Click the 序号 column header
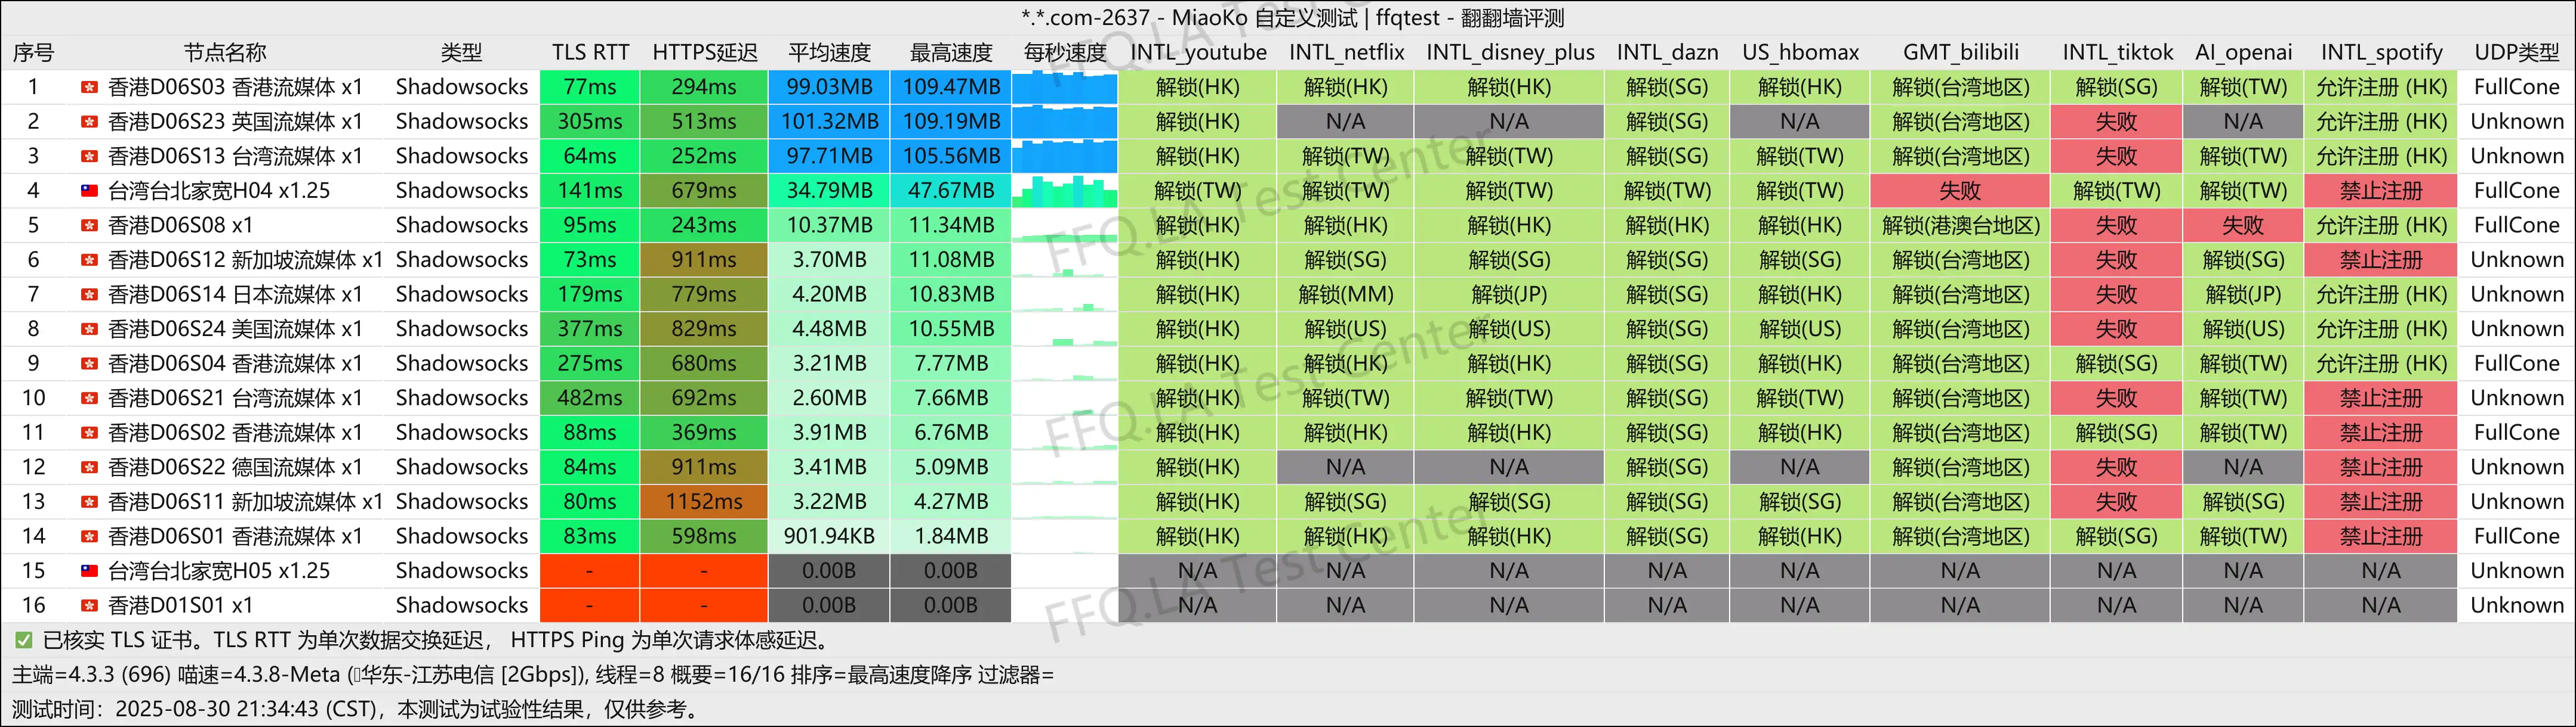Screen dimensions: 2576x727 click(x=33, y=53)
